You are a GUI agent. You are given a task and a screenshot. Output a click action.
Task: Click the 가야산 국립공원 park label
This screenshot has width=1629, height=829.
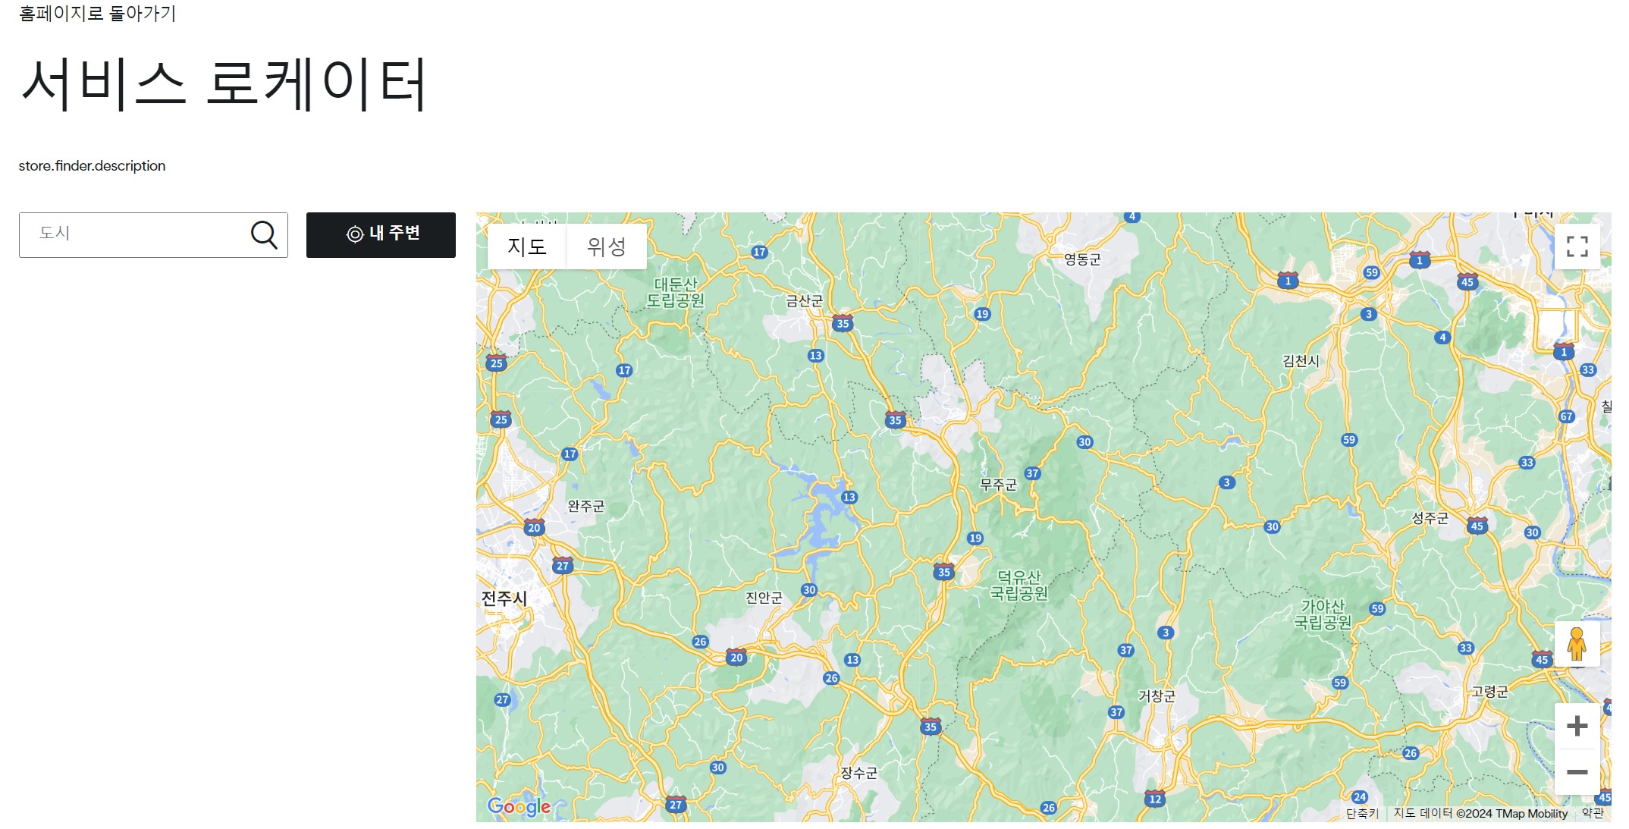(x=1323, y=614)
